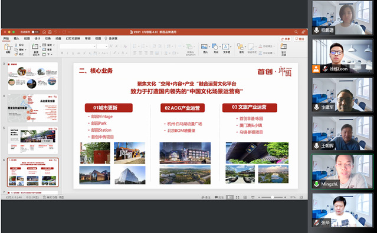Open the 插入 (Insert) ribbon tab
Image resolution: width=377 pixels, height=233 pixels.
(17, 39)
